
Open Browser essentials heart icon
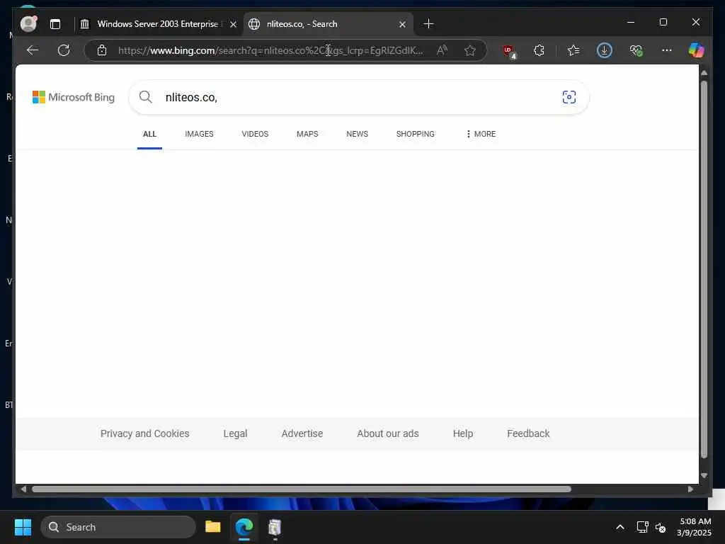(636, 50)
